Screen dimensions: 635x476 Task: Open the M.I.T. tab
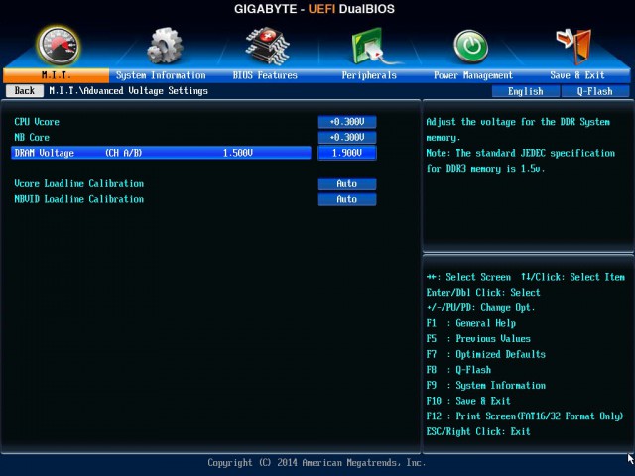(x=56, y=75)
